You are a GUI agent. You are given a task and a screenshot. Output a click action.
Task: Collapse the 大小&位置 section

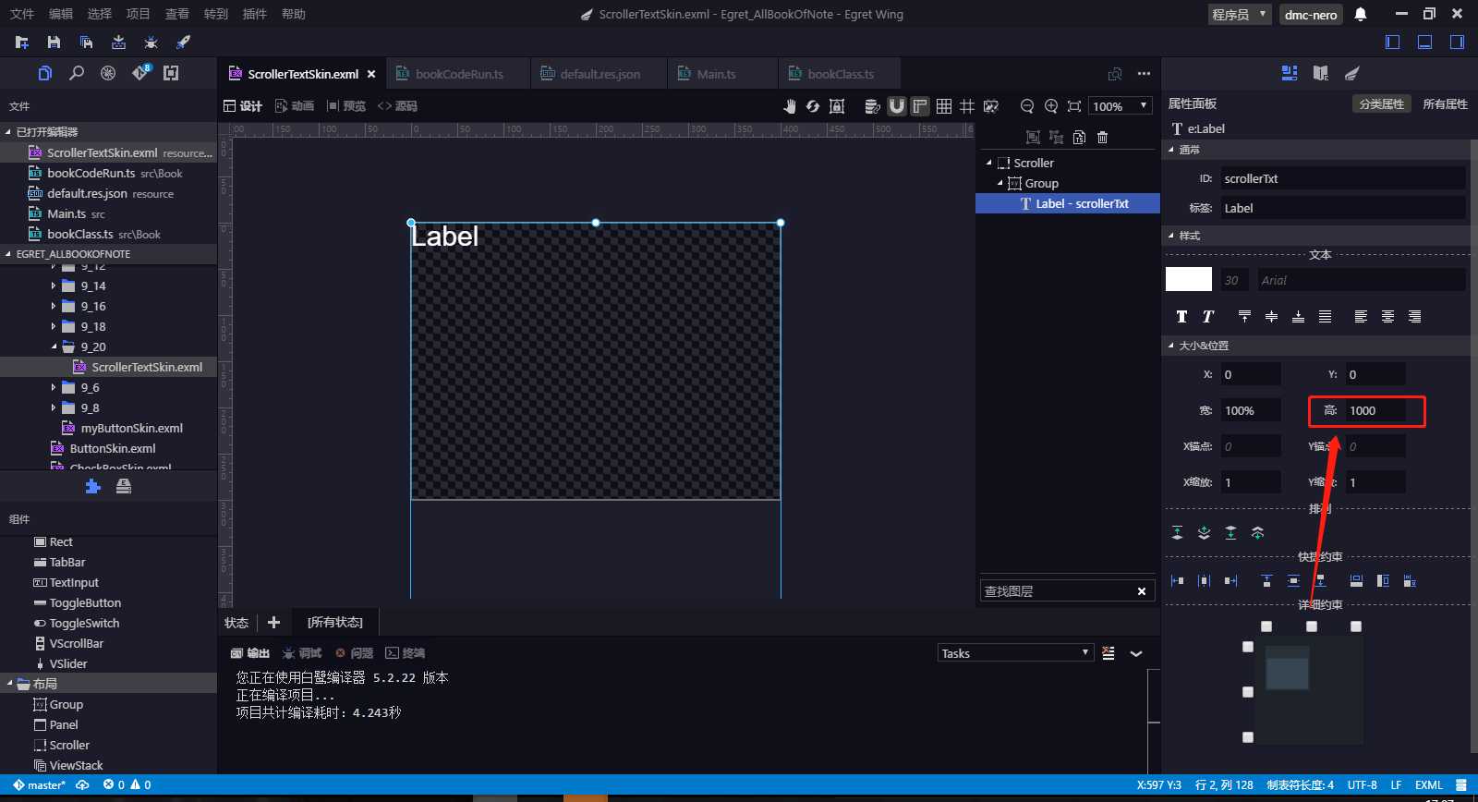point(1171,346)
